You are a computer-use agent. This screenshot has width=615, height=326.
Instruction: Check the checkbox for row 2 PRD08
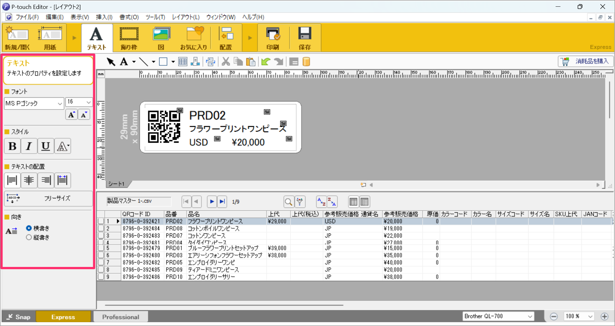[101, 228]
